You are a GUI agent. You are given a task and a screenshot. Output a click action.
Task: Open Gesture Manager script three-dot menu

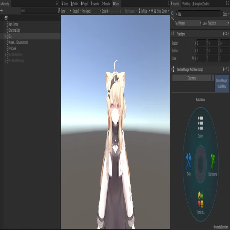(228, 69)
